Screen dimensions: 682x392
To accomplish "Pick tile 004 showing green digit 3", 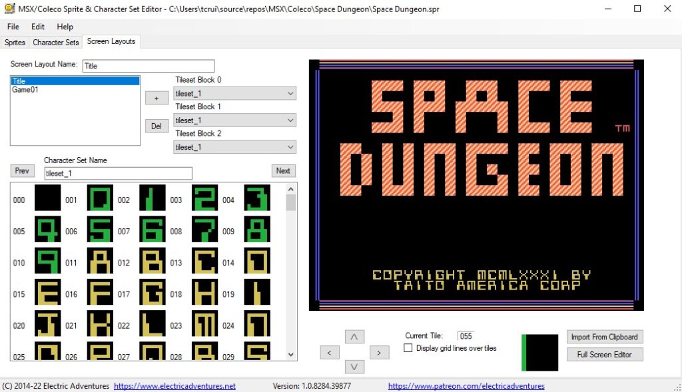I will (257, 198).
